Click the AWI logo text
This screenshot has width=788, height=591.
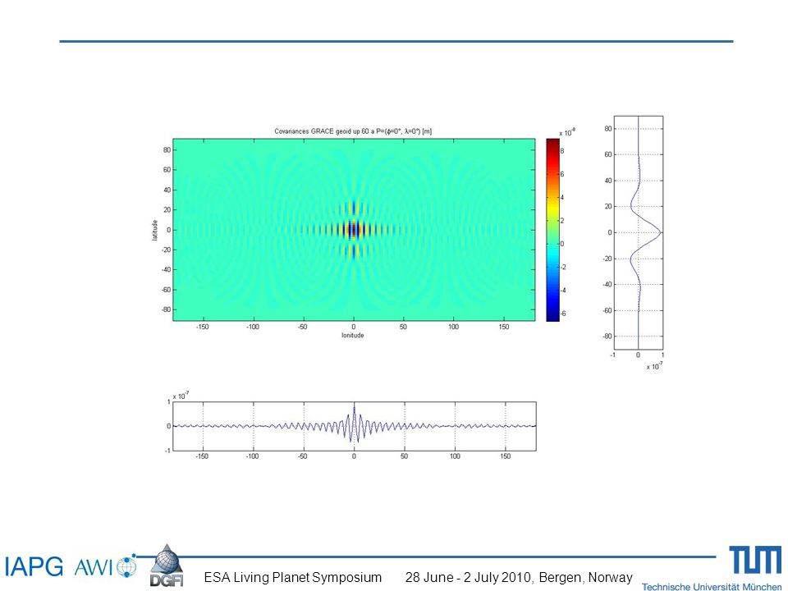pos(94,567)
